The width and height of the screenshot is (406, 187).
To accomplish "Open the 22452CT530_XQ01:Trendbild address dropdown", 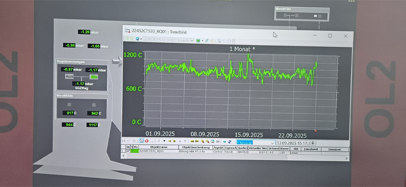I will click(x=192, y=40).
